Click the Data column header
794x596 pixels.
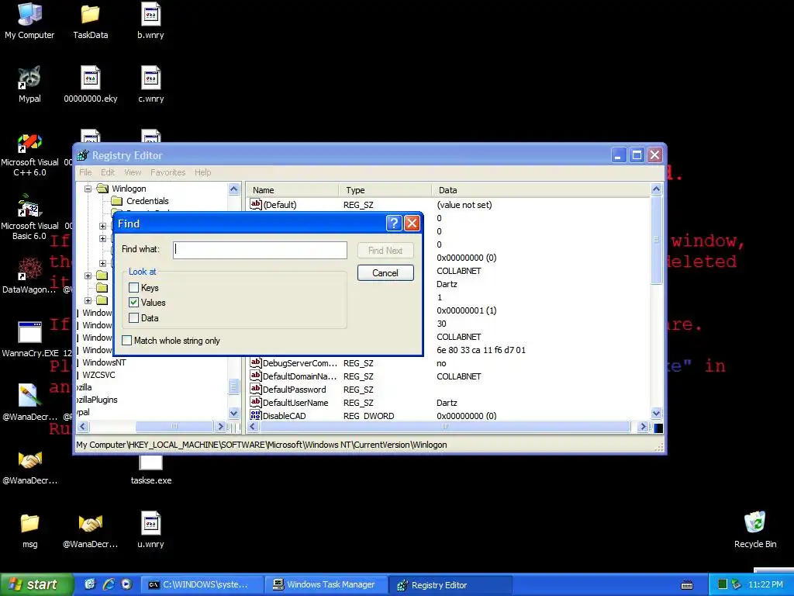point(540,190)
